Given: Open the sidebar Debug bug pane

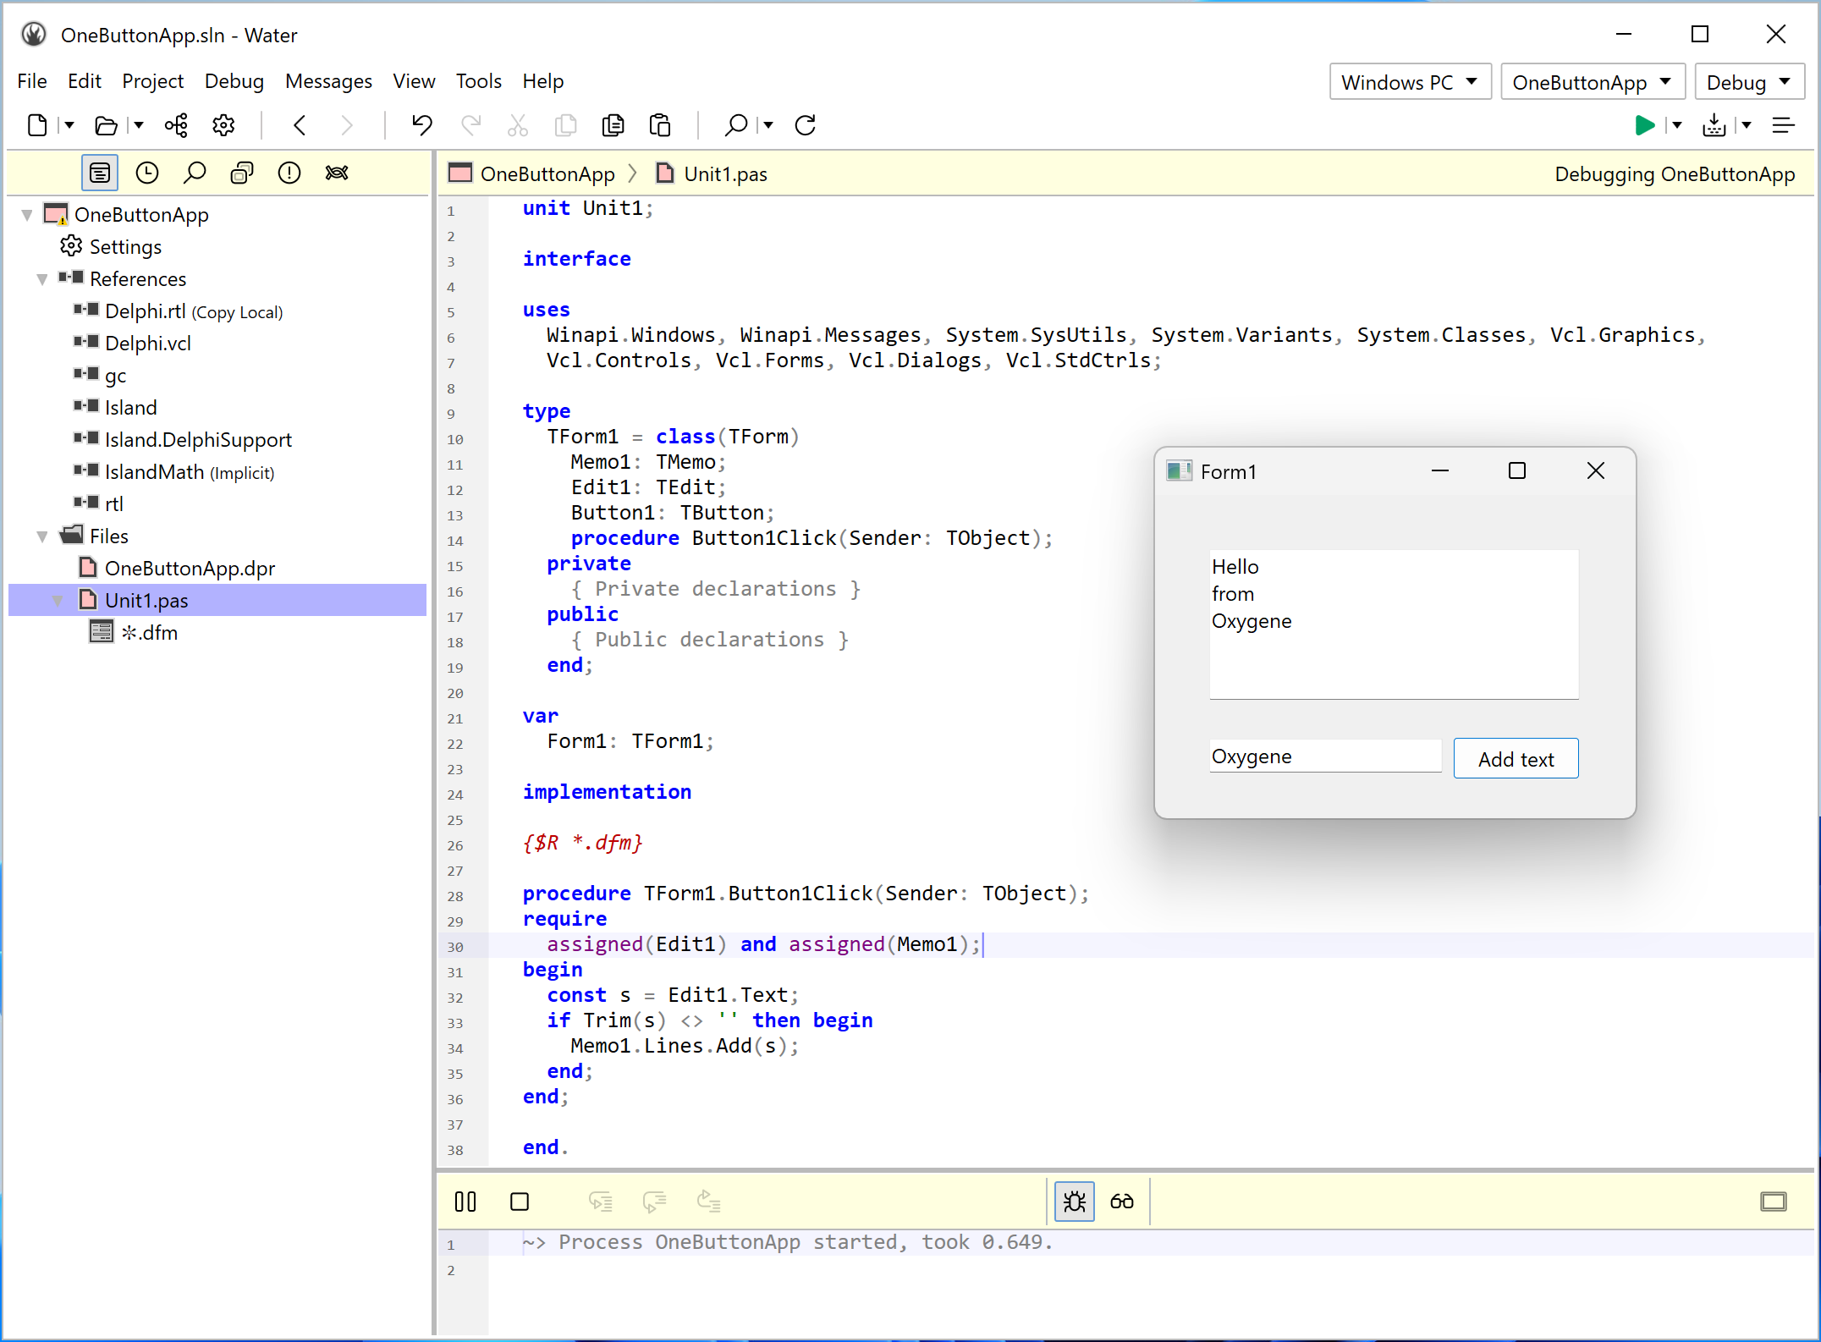Looking at the screenshot, I should pos(337,173).
